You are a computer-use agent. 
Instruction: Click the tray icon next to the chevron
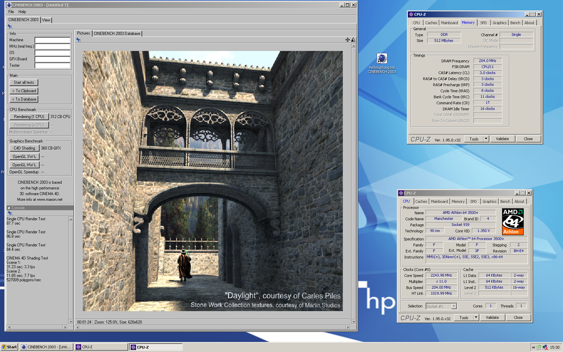click(x=539, y=347)
